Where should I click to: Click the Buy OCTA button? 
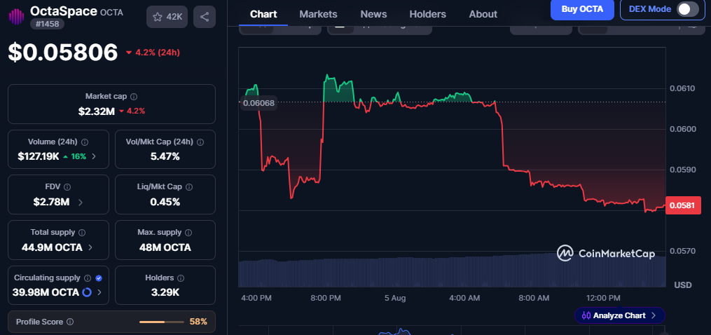point(582,10)
